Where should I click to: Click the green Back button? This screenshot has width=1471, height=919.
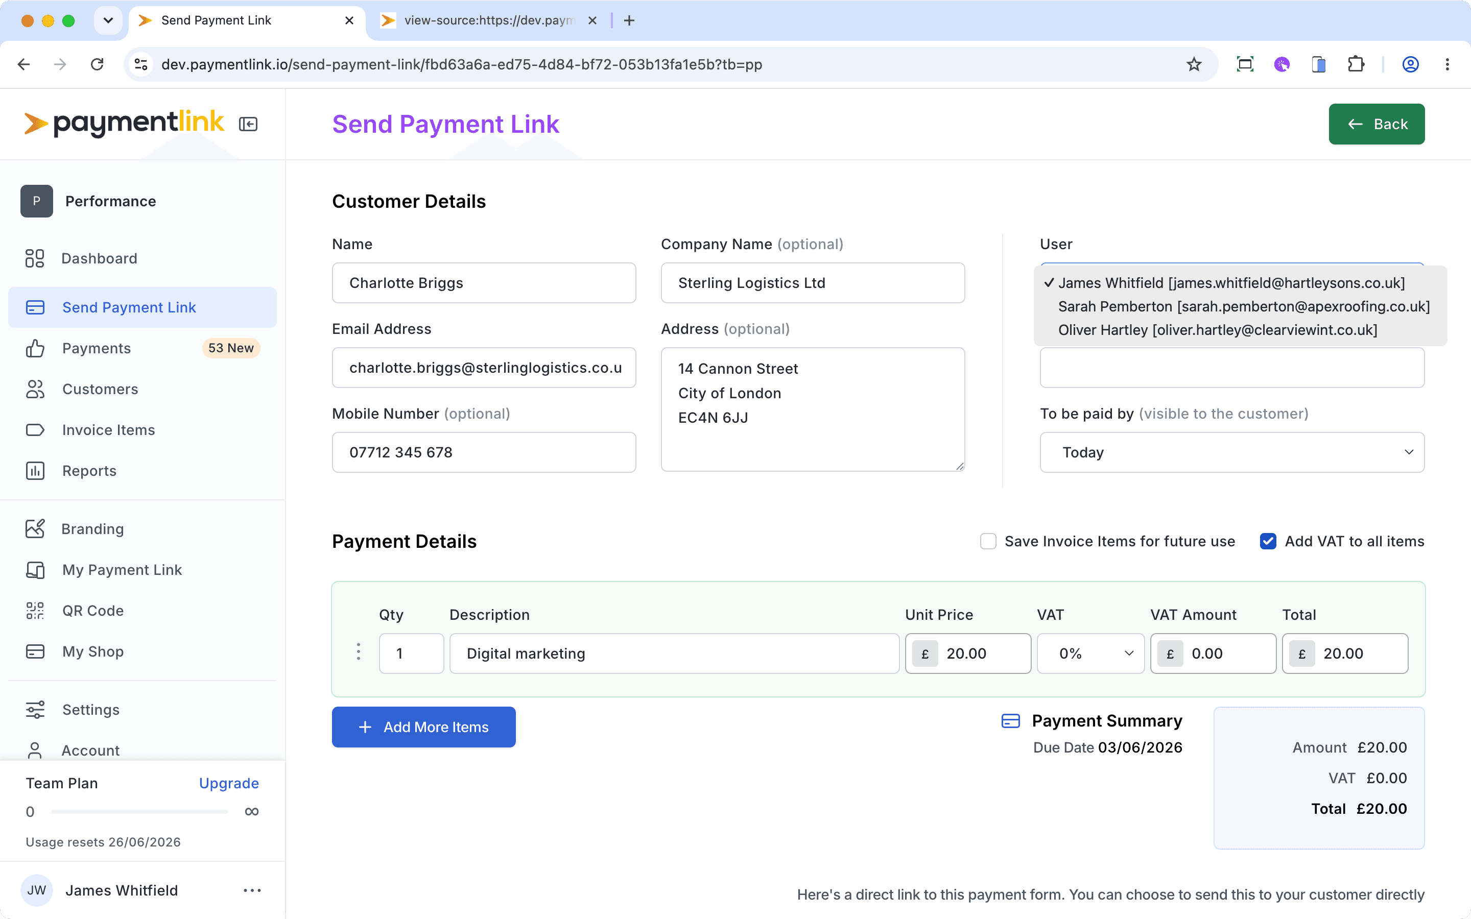click(1376, 124)
